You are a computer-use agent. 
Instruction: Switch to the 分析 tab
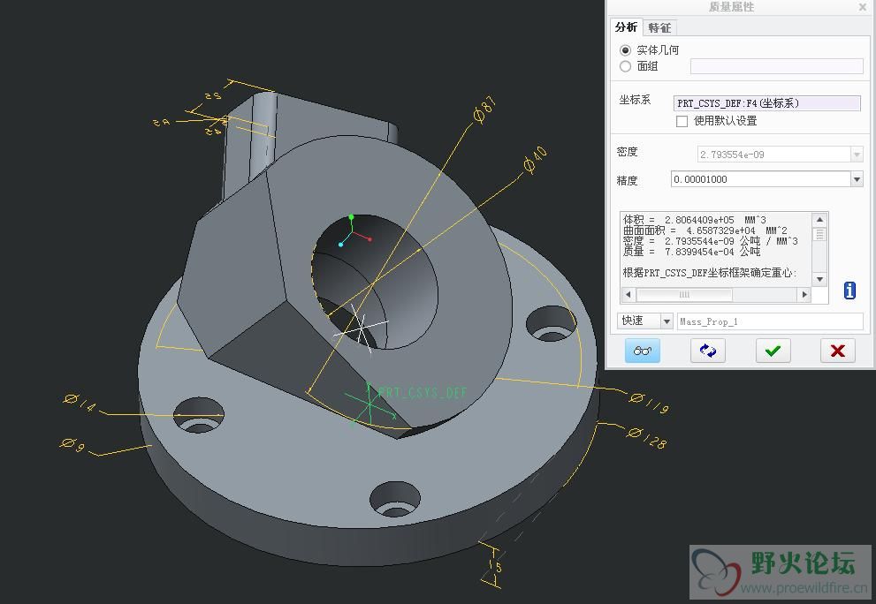(626, 27)
